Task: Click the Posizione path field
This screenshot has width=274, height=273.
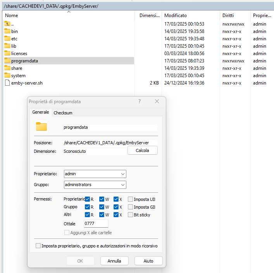Action: 110,143
